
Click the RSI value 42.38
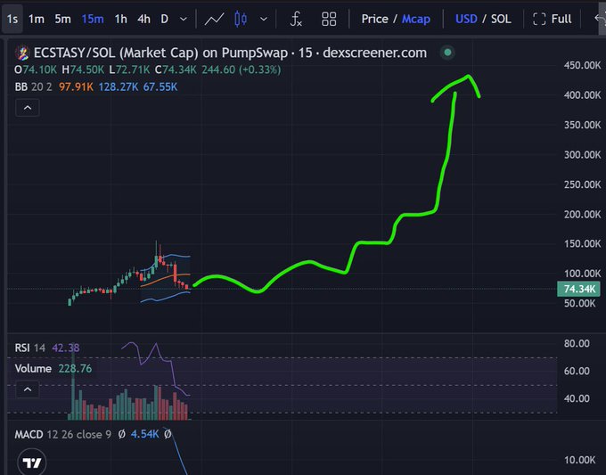pyautogui.click(x=66, y=348)
